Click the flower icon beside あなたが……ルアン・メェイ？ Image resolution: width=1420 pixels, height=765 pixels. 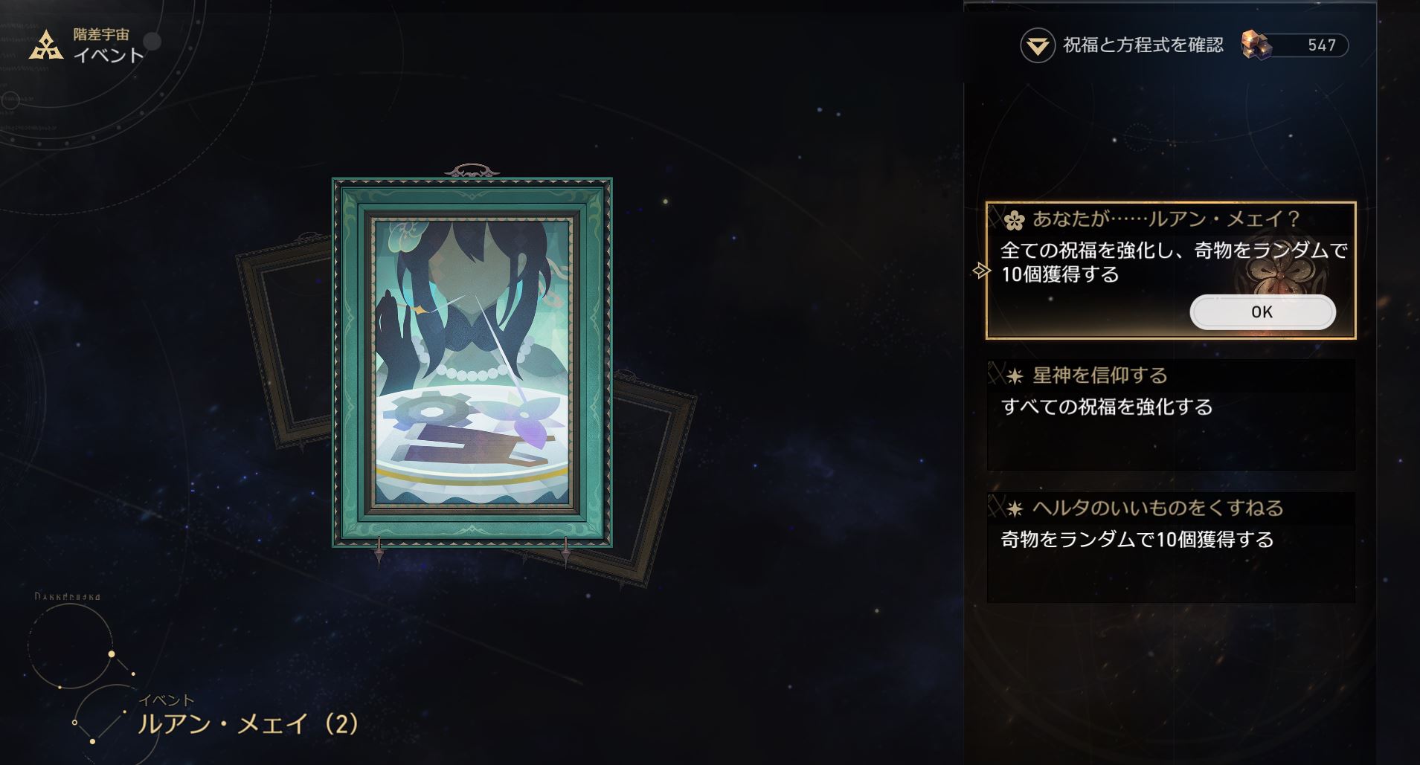pos(1014,220)
